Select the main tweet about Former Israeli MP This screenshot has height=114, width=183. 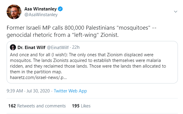81,31
